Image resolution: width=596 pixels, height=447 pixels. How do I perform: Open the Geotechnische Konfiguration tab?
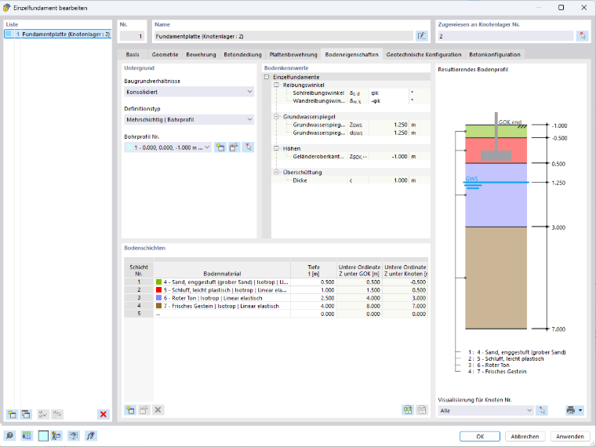[423, 54]
